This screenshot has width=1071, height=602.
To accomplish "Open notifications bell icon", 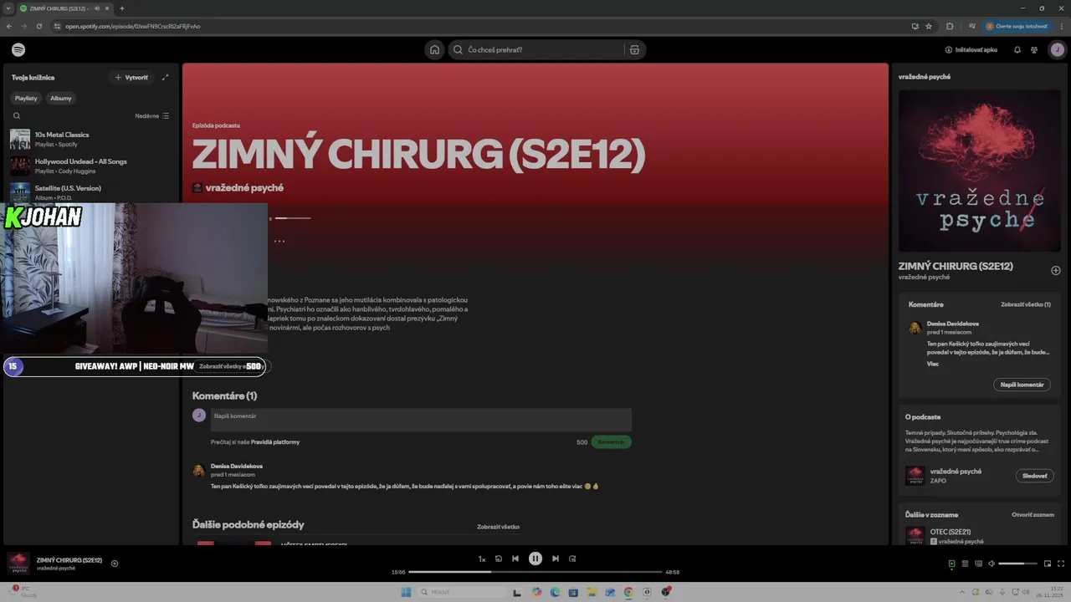I will pyautogui.click(x=1017, y=49).
